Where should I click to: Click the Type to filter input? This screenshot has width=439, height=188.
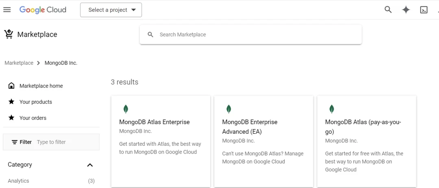(x=65, y=142)
